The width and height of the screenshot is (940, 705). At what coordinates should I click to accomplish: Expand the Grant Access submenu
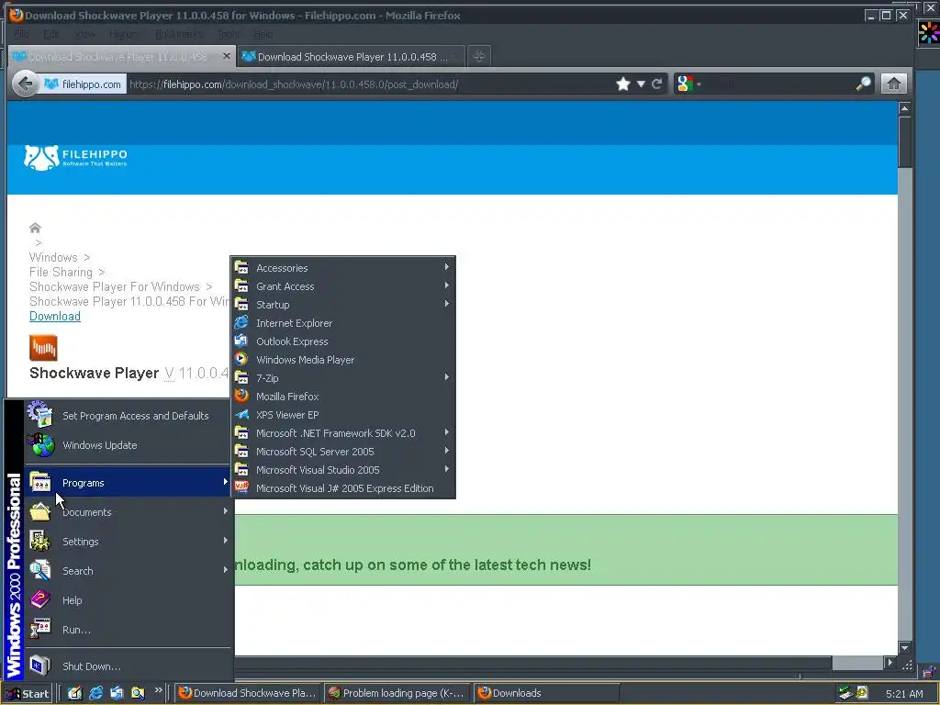click(343, 286)
